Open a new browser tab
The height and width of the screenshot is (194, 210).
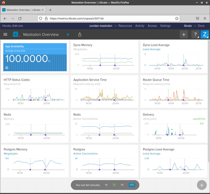tap(50, 10)
